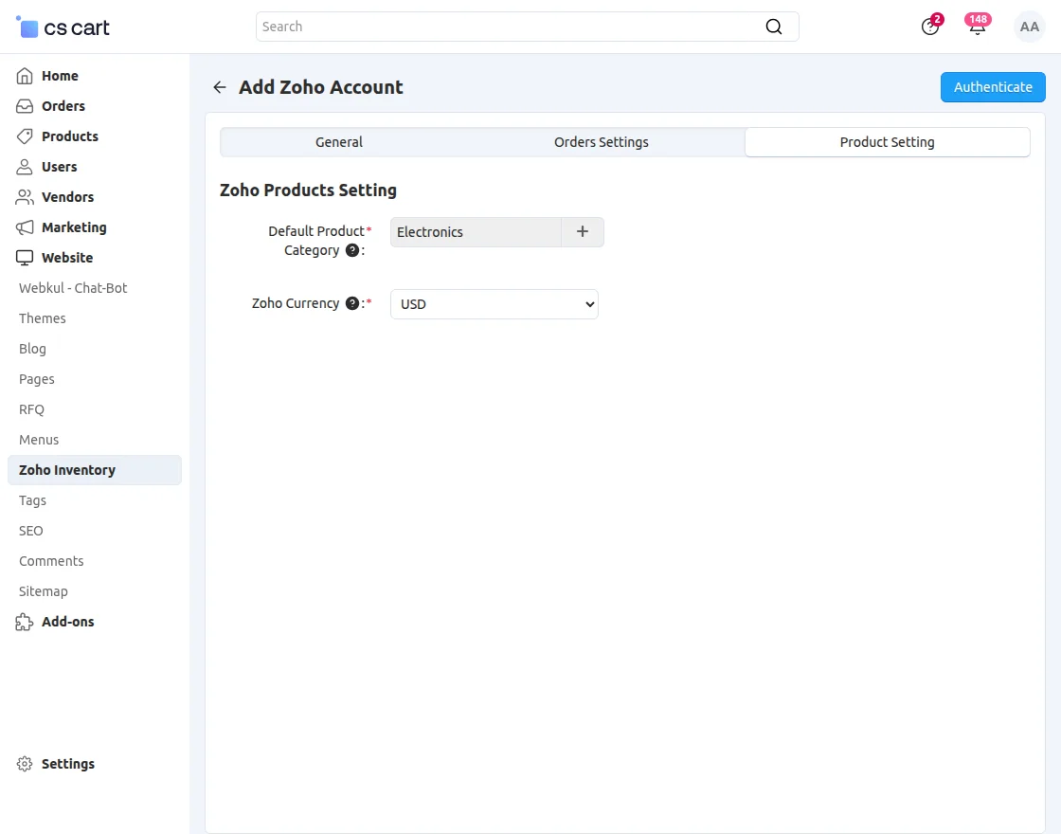Select the Product Setting tab
Viewport: 1061px width, 834px height.
pos(887,142)
